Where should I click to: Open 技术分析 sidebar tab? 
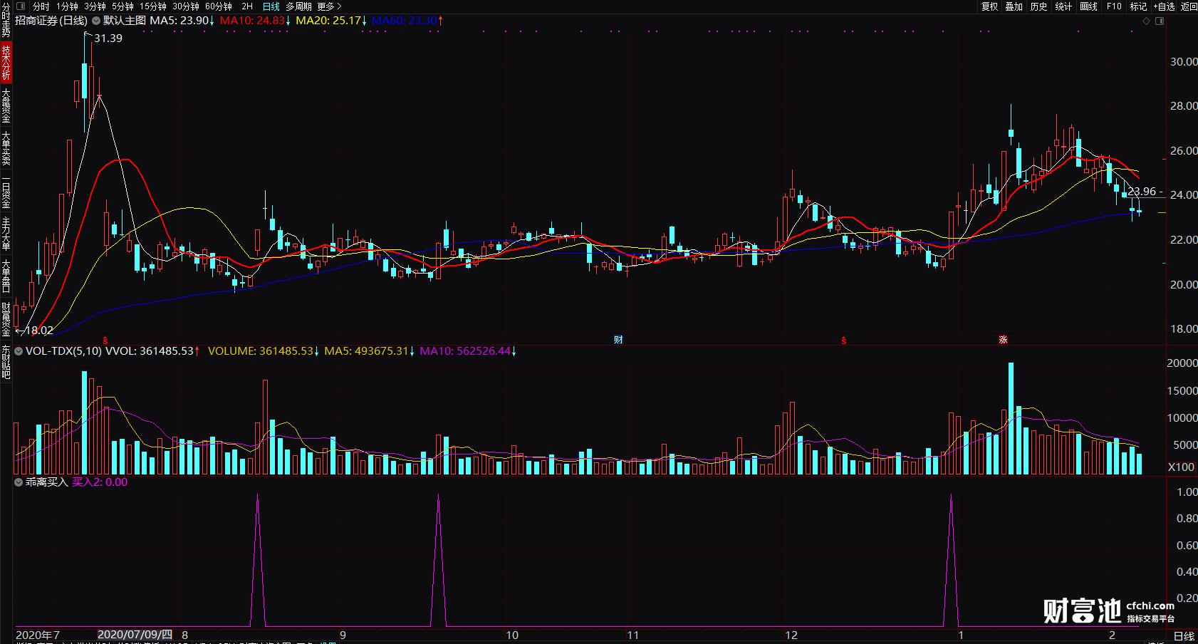point(6,62)
